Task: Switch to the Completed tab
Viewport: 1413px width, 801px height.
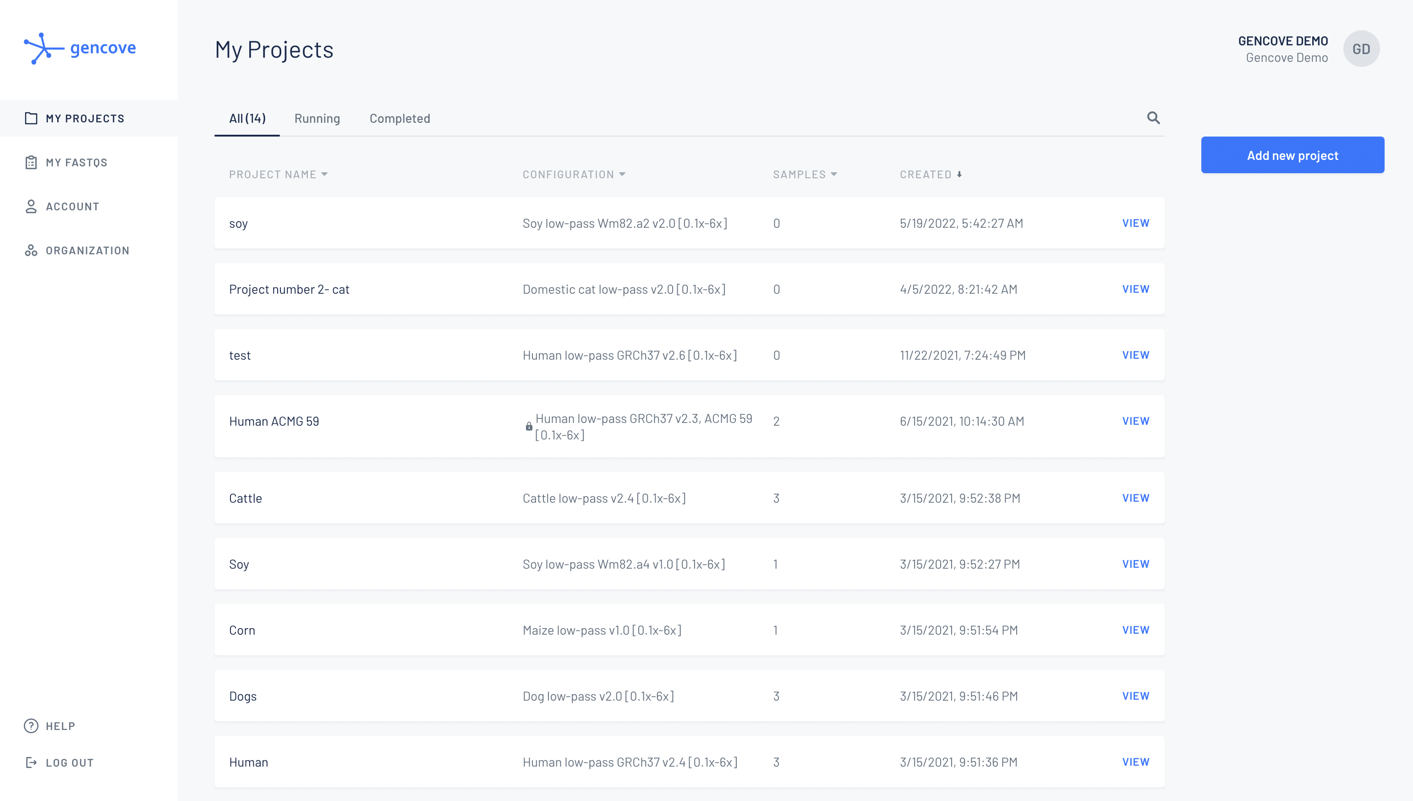Action: coord(400,118)
